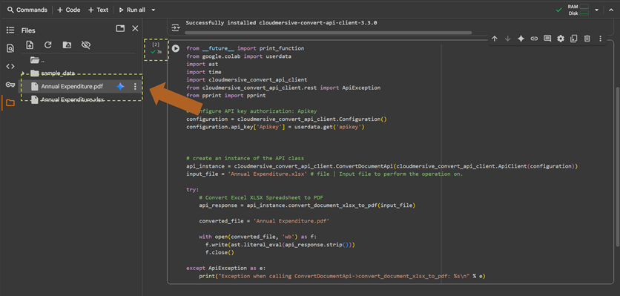Mount Google Drive icon

tap(67, 45)
